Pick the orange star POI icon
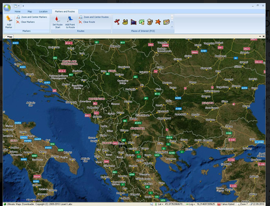This screenshot has width=270, height=206. click(158, 22)
